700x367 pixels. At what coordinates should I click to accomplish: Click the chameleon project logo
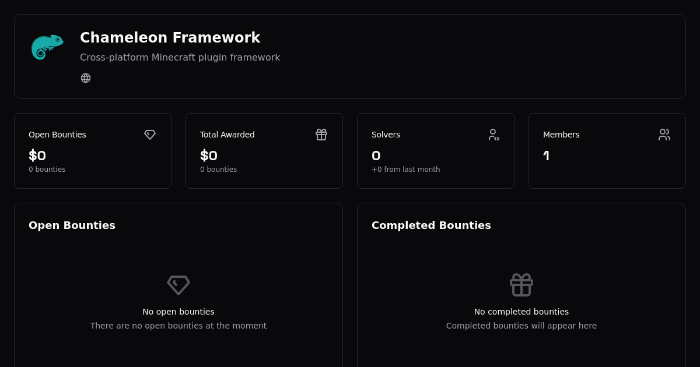pyautogui.click(x=47, y=47)
